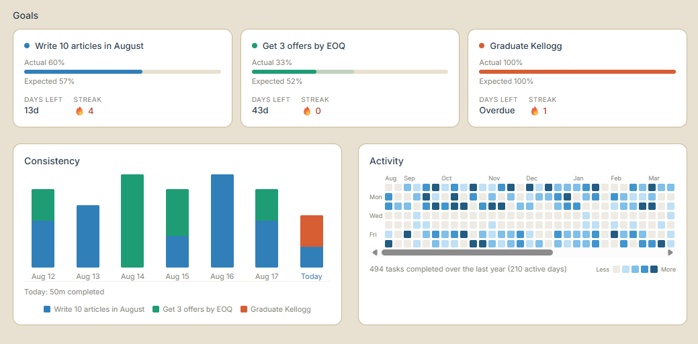
Task: Click the '43d' days left value
Action: pos(260,110)
